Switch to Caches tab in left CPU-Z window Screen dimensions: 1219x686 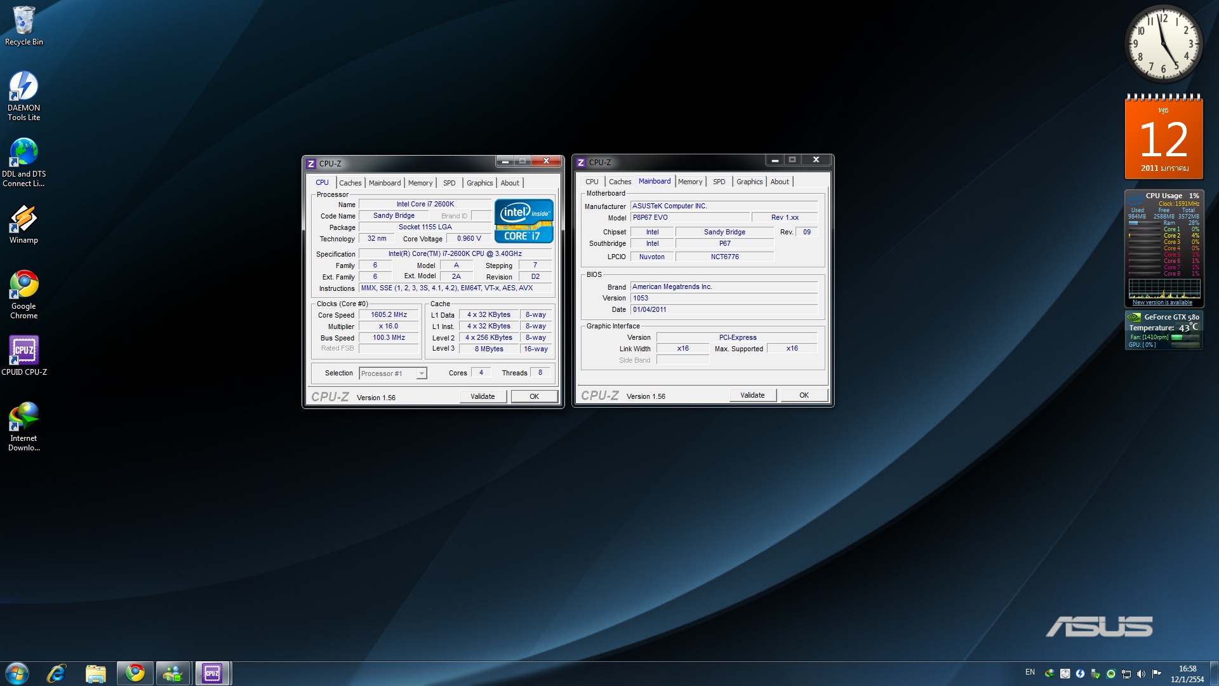(x=350, y=183)
